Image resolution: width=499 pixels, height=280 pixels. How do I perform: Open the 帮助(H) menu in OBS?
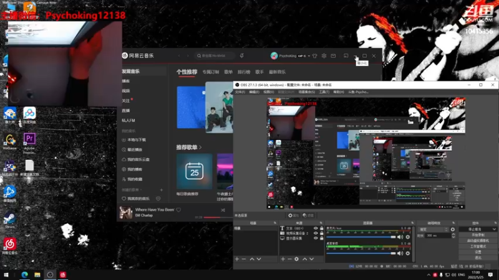coord(338,92)
